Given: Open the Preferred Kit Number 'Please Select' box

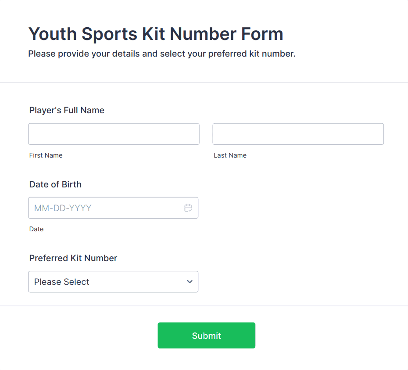Looking at the screenshot, I should point(105,282).
